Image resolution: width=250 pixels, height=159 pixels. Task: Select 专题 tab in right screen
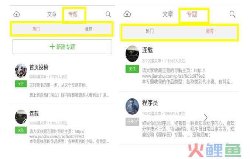pos(192,14)
